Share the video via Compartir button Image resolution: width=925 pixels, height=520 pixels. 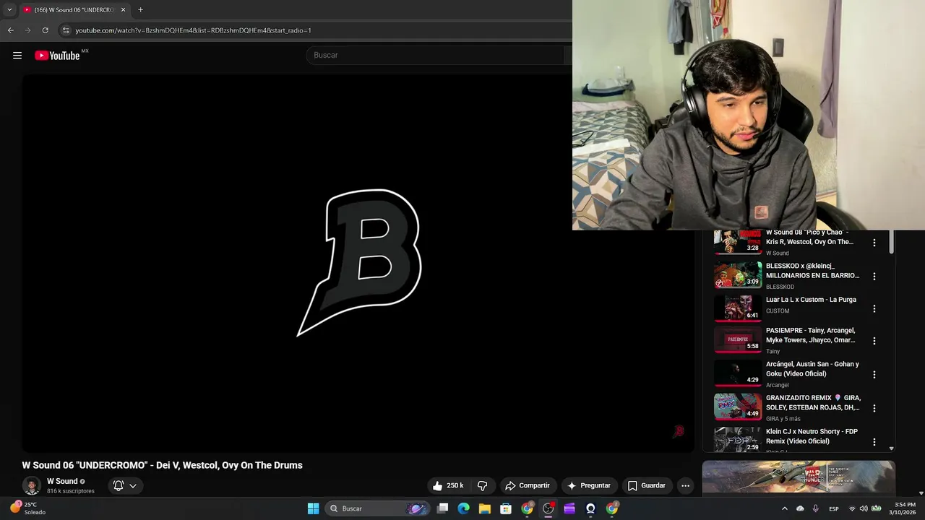click(528, 485)
